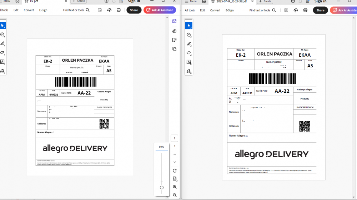Print kk.pdf from left window
The height and width of the screenshot is (200, 357).
(119, 10)
